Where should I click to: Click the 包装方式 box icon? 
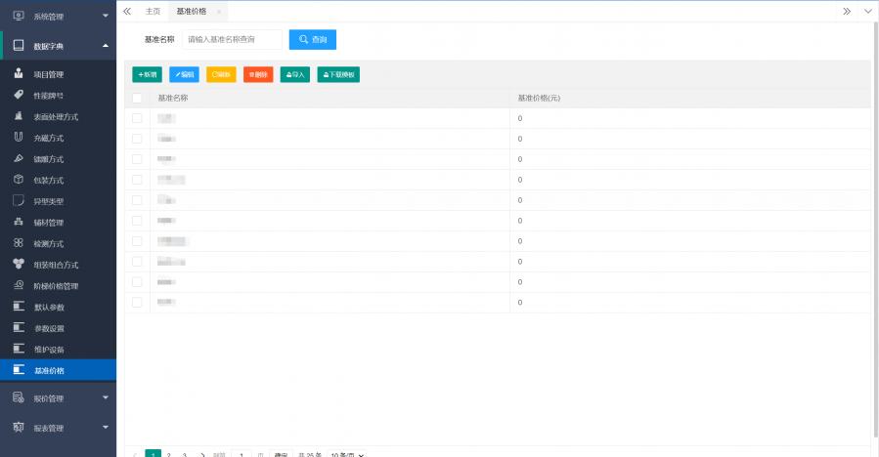coord(19,180)
